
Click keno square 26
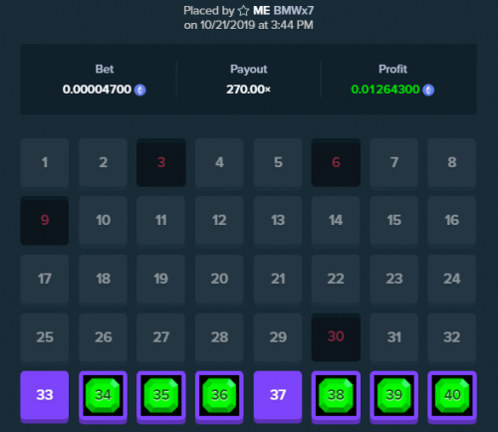[103, 337]
